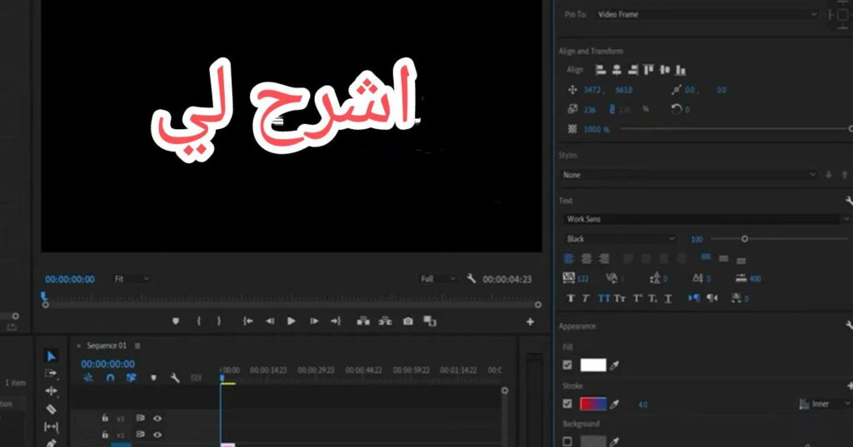
Task: Align top in Align and Transform
Action: [648, 70]
